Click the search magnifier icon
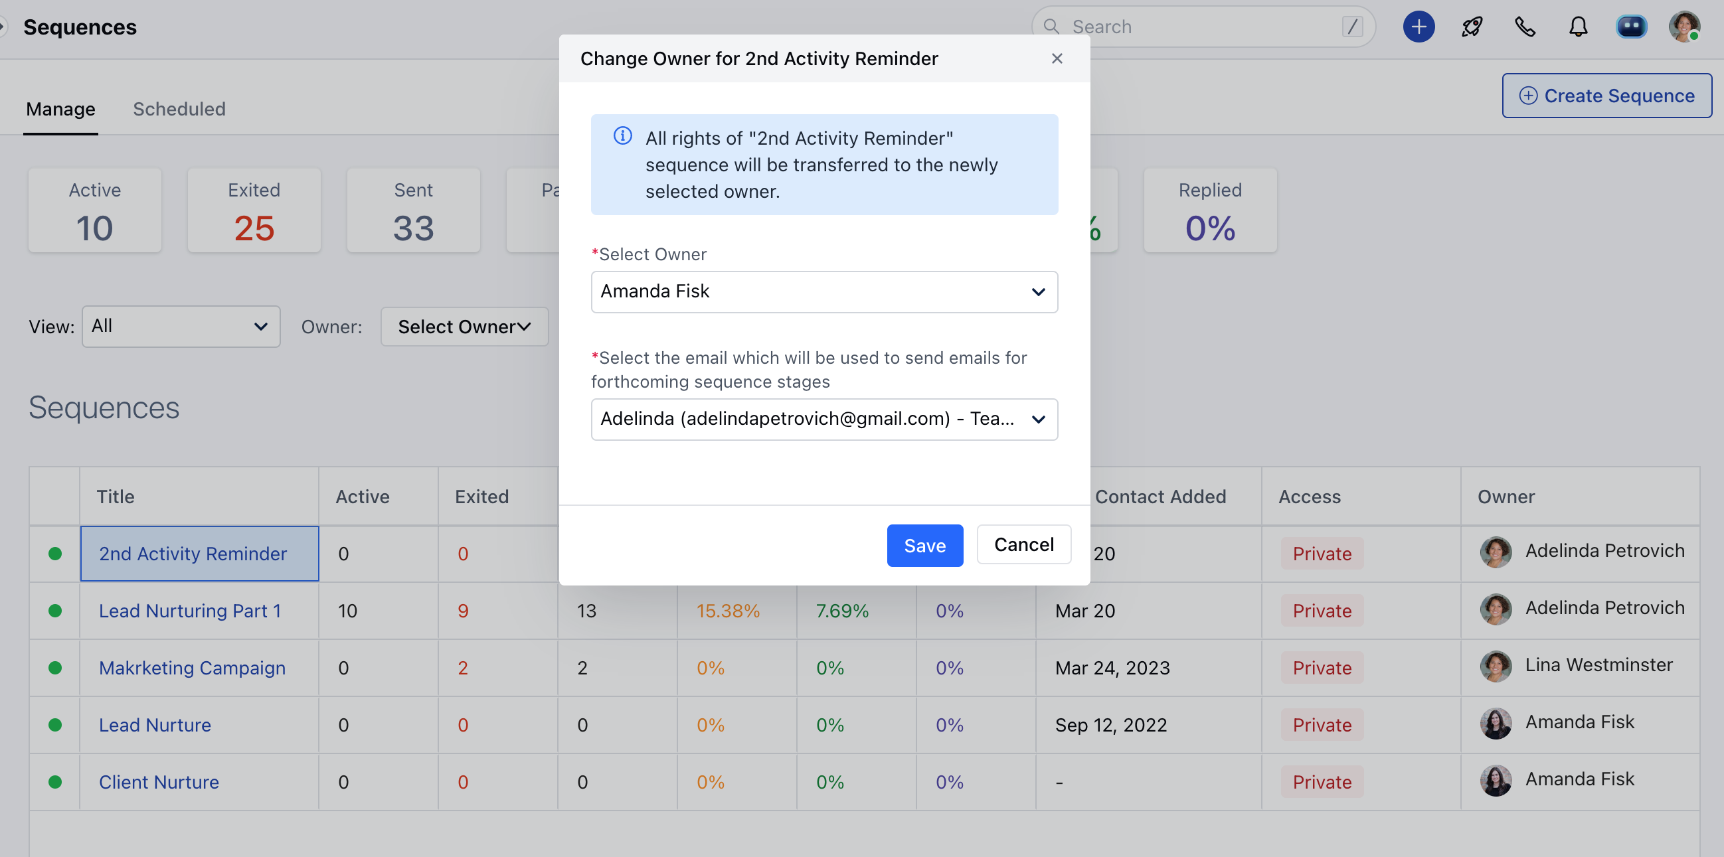The width and height of the screenshot is (1724, 857). (x=1051, y=27)
